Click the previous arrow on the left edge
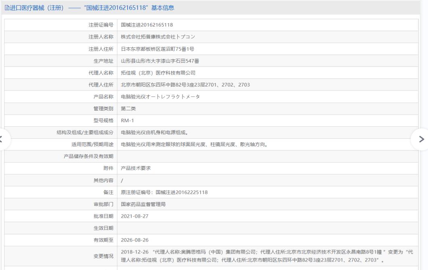 pyautogui.click(x=1, y=139)
